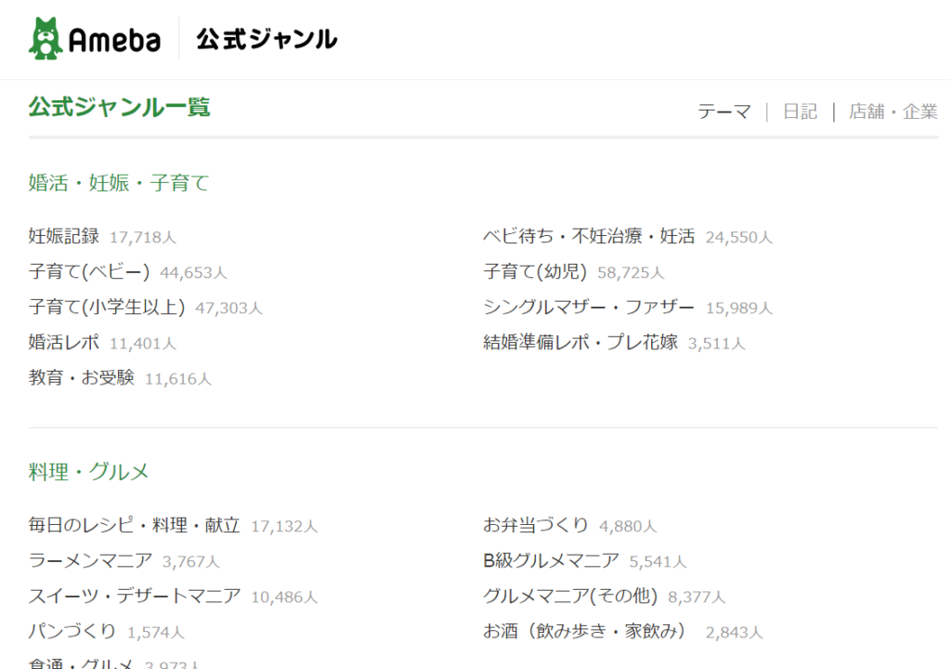
Task: Click the Ameba mascot logo icon
Action: 46,38
